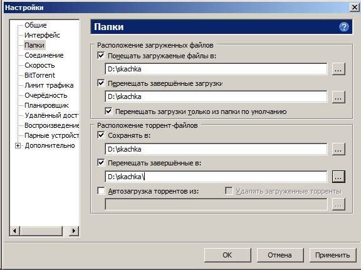Browse folder for downloaded files location
This screenshot has height=270, width=361.
338,69
